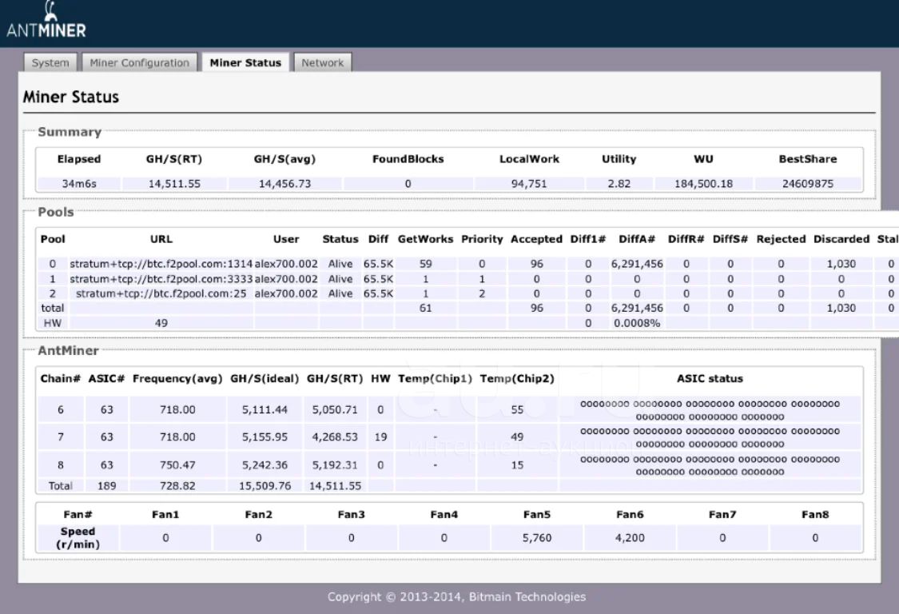This screenshot has width=899, height=614.
Task: Click the HW value 49 in Pools
Action: (161, 323)
